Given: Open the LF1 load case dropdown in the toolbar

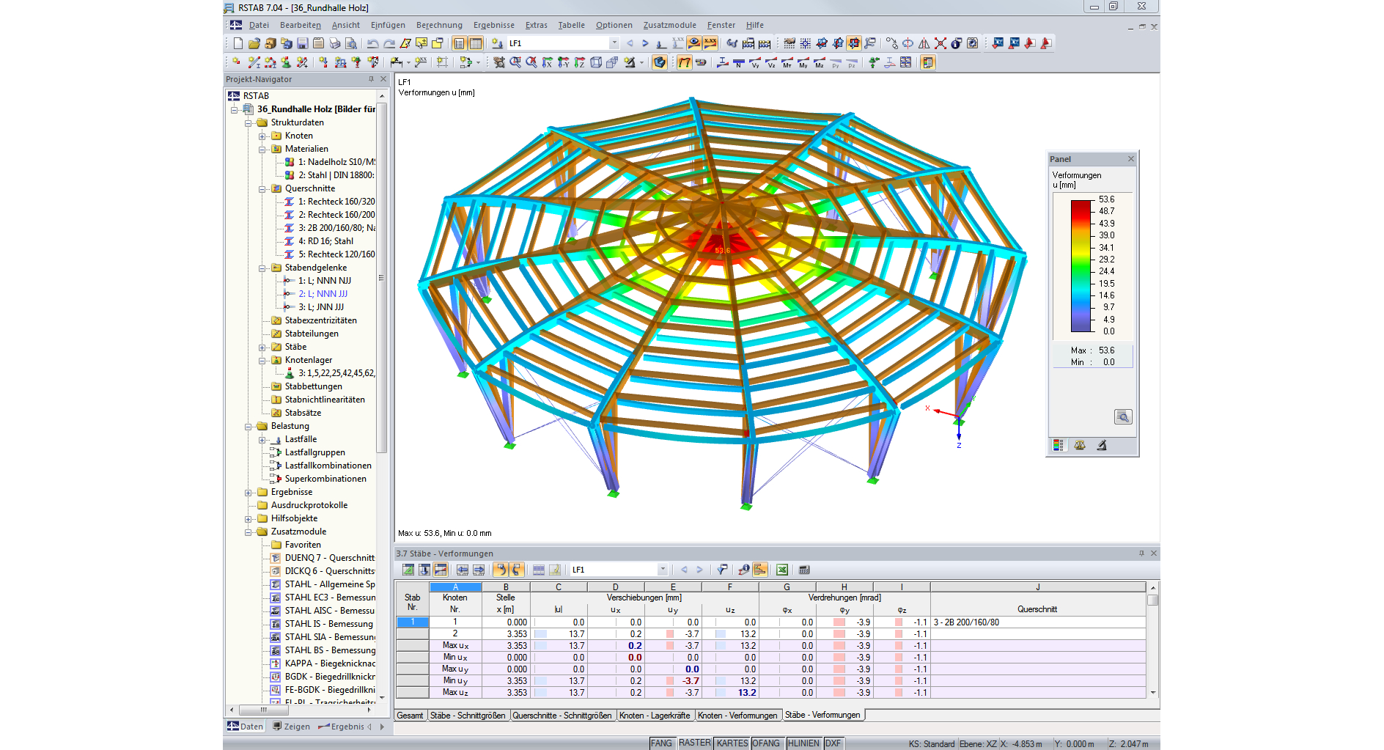Looking at the screenshot, I should tap(614, 43).
